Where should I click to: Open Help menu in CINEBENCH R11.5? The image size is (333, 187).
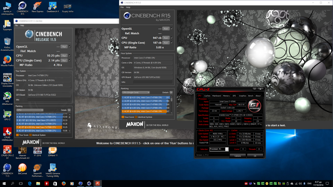pyautogui.click(x=22, y=25)
